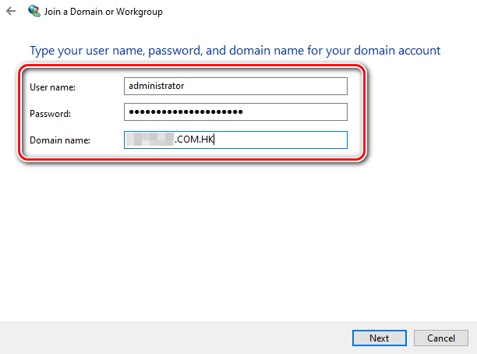Click the blue heading about domain account credentials
This screenshot has height=354, width=477.
click(x=235, y=51)
